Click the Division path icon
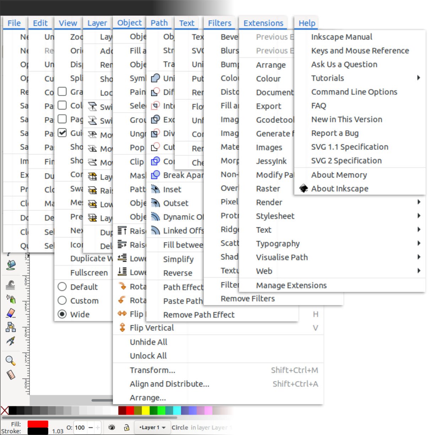Viewport: 430px width, 435px height. click(155, 134)
